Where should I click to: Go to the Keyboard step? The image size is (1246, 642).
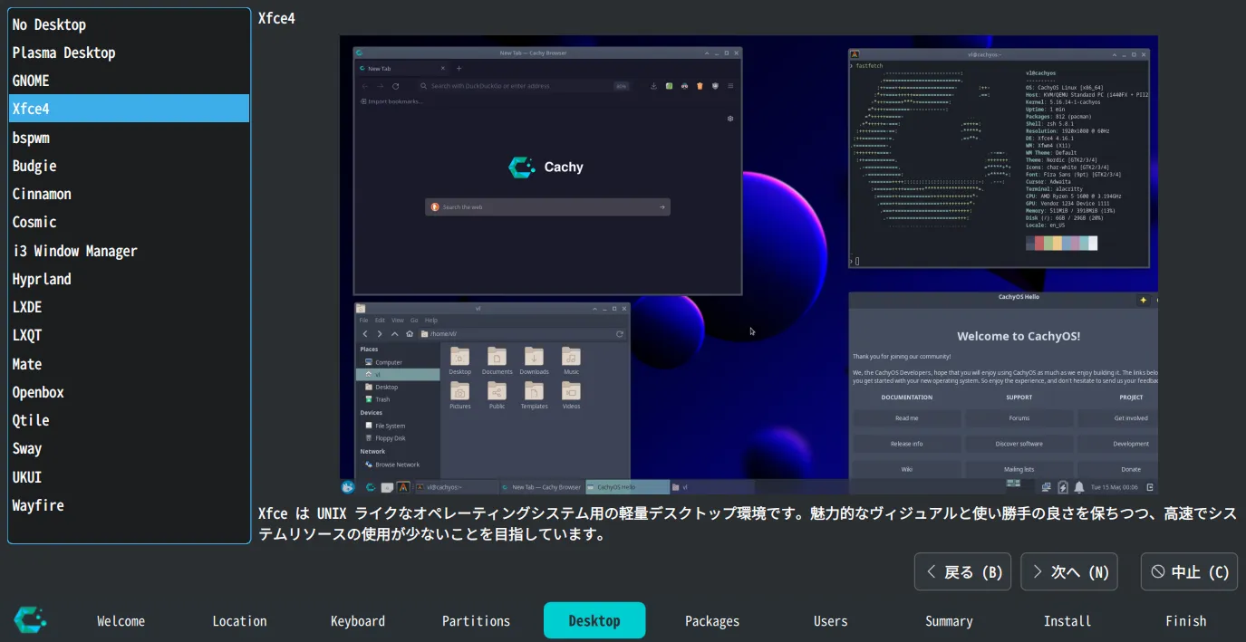pyautogui.click(x=358, y=621)
